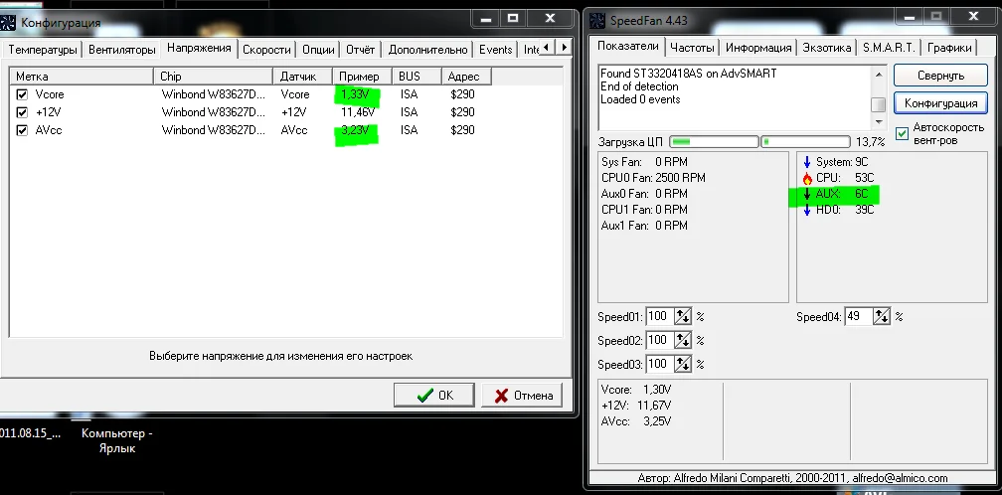
Task: Click the first Загрузка ЦП usage bar
Action: [714, 141]
